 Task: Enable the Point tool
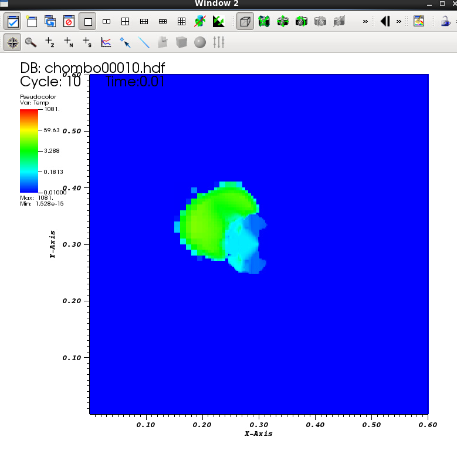[125, 42]
